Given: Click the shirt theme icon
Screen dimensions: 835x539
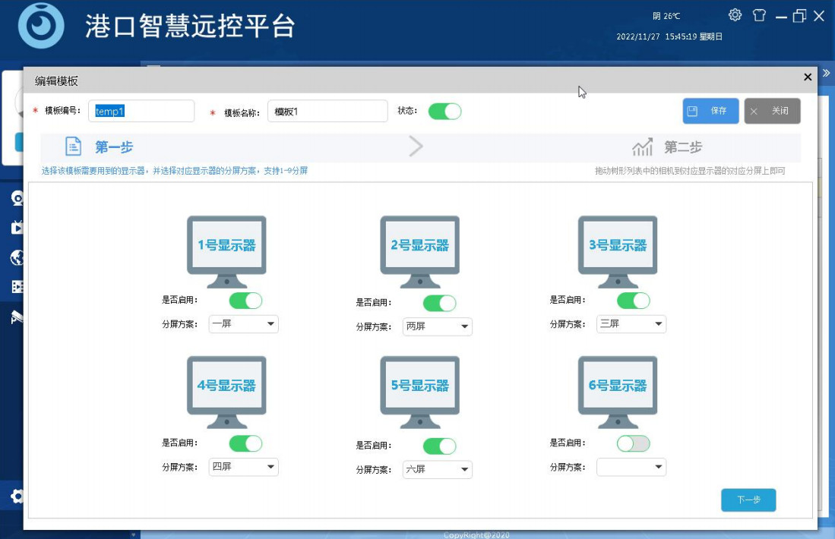Looking at the screenshot, I should coord(759,15).
